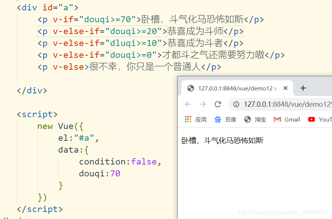332x219 pixels.
Task: Open the 百度 bookmark
Action: pos(226,119)
